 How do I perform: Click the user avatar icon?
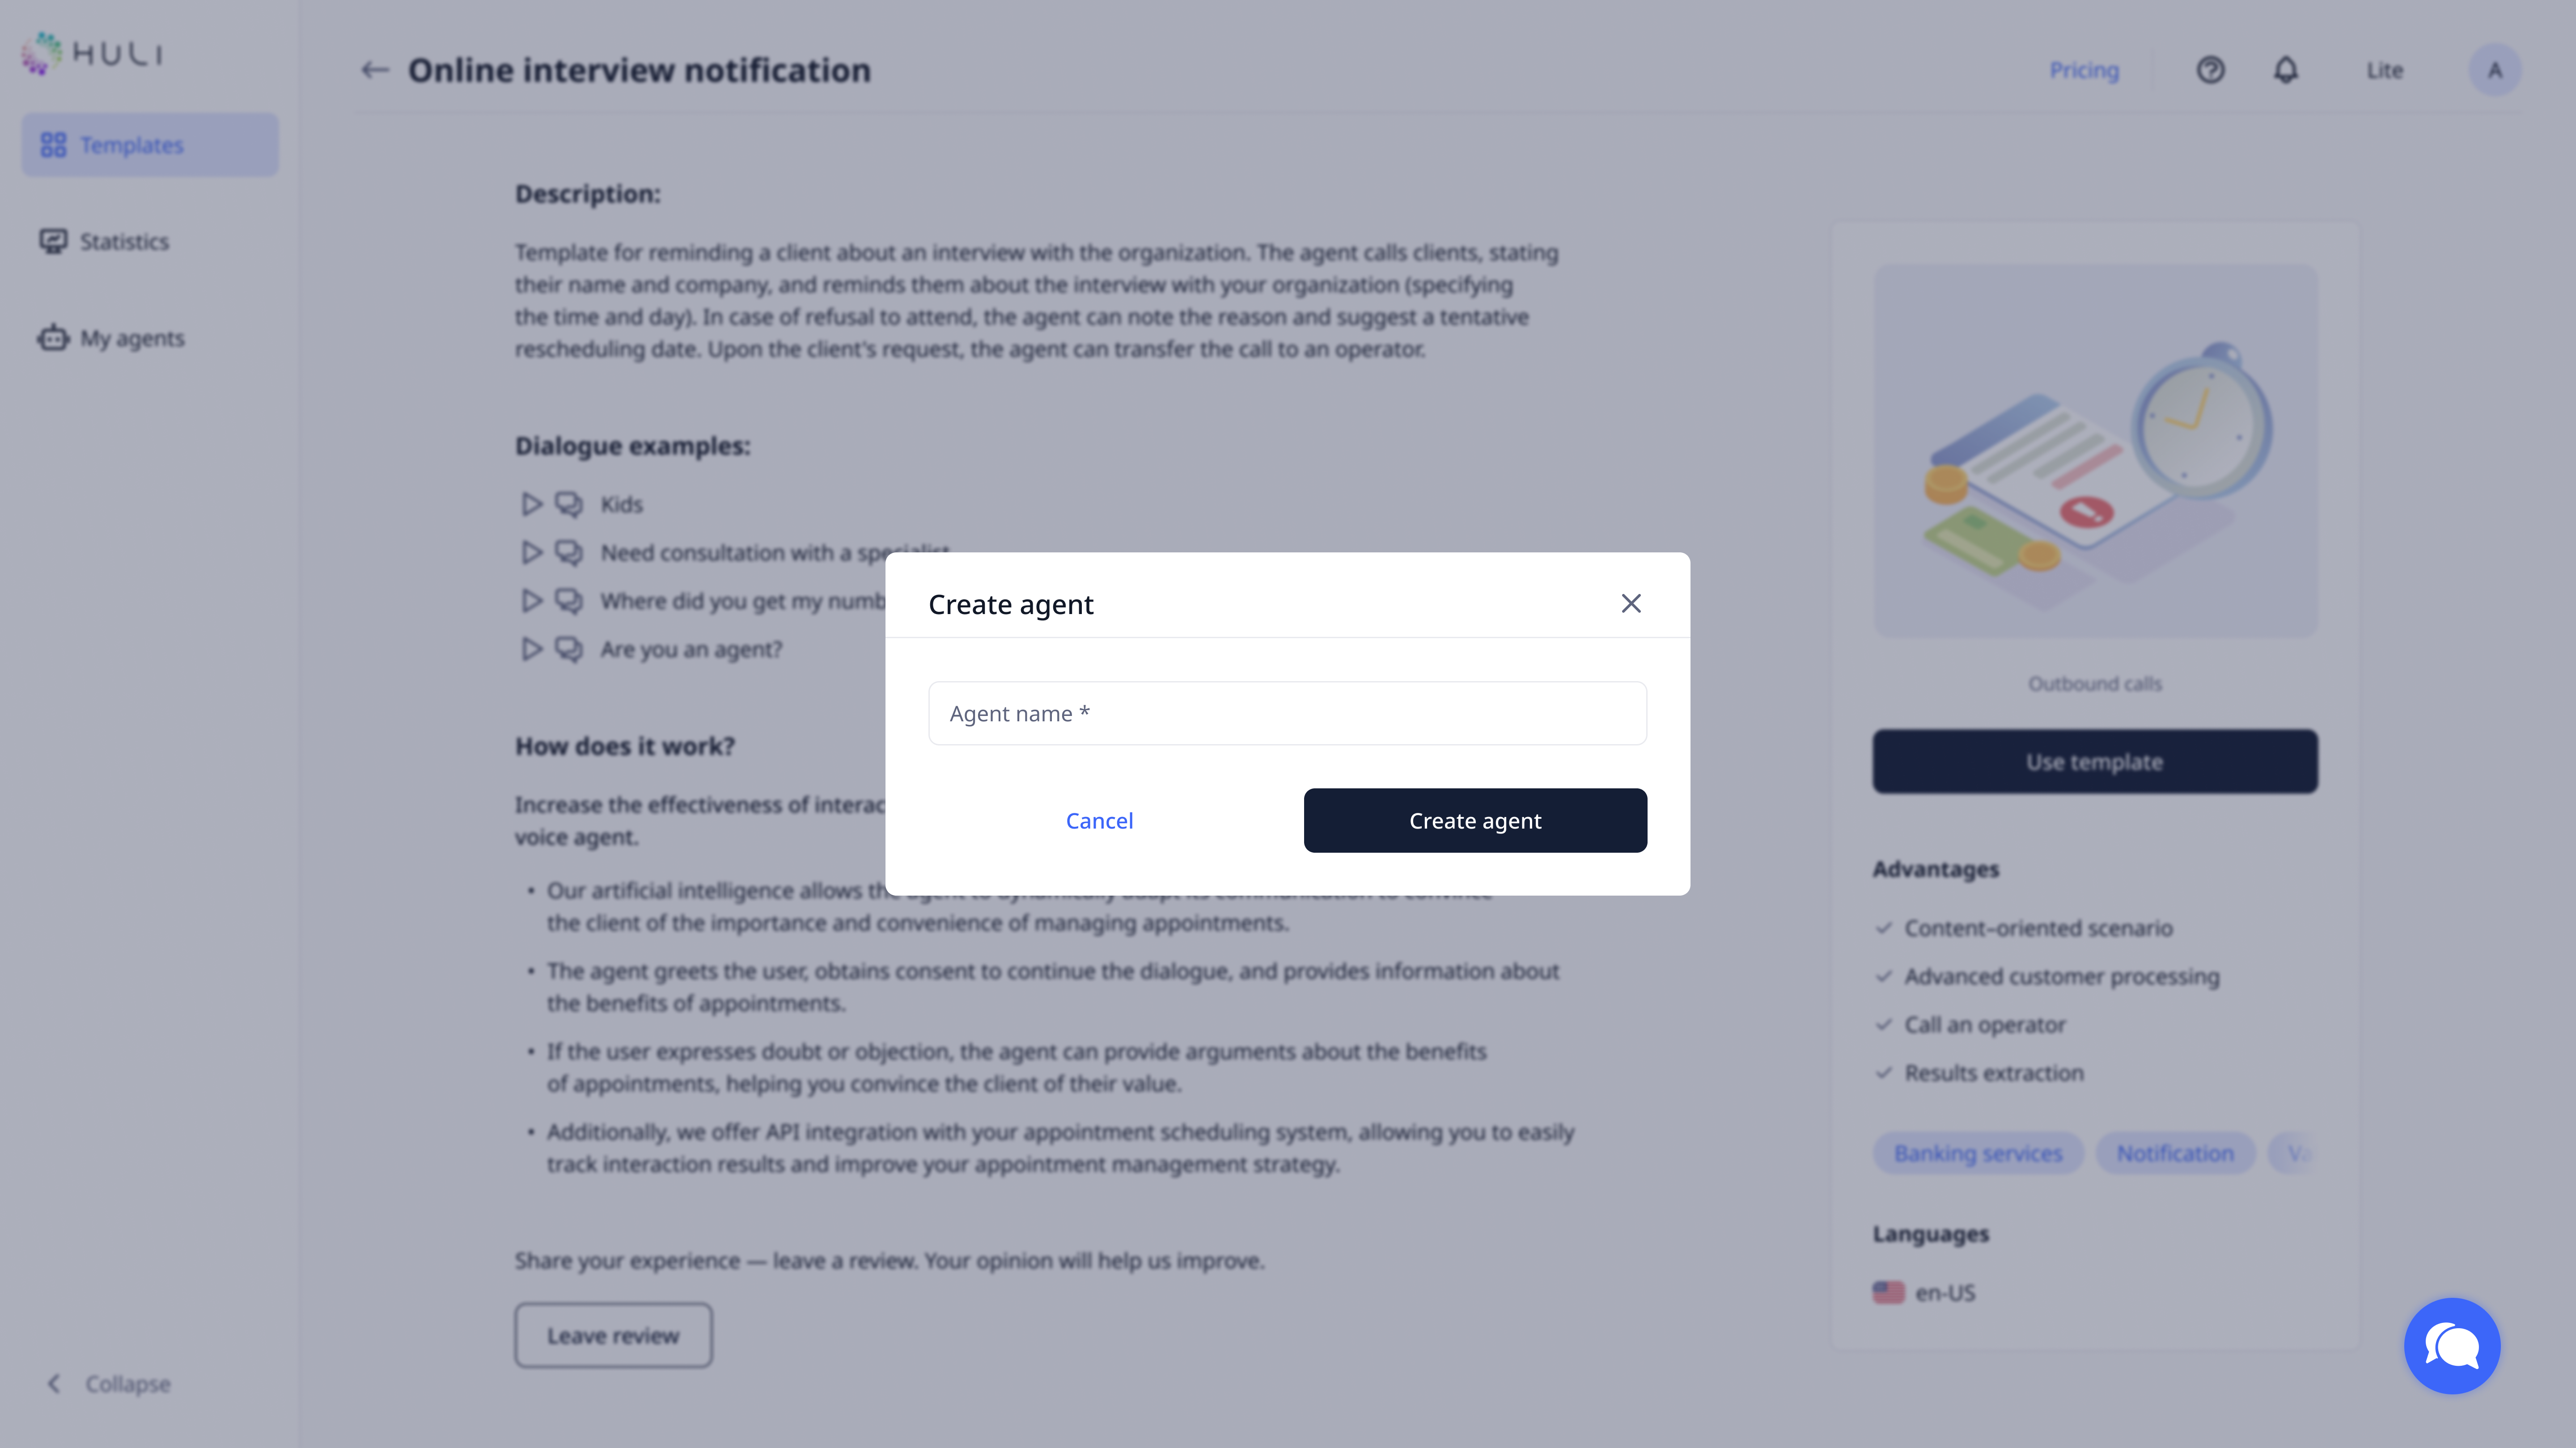(x=2495, y=70)
